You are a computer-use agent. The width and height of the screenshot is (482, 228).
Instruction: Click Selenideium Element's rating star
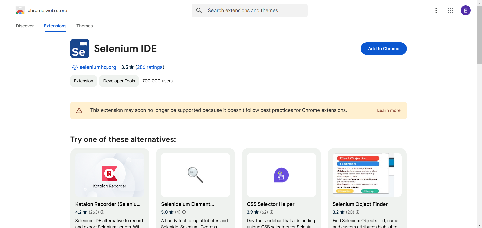click(171, 212)
